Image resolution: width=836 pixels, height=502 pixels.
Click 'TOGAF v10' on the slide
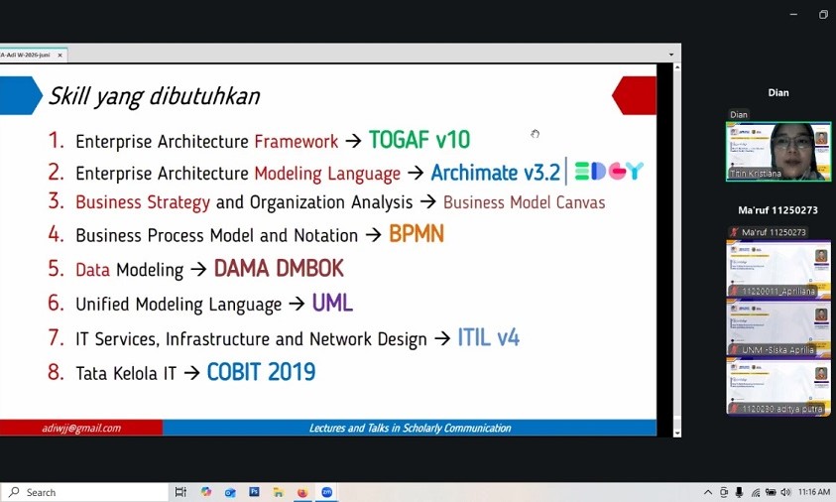click(419, 140)
